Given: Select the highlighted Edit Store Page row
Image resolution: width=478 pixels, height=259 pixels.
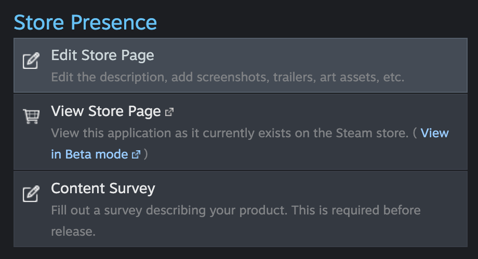Looking at the screenshot, I should [x=241, y=65].
